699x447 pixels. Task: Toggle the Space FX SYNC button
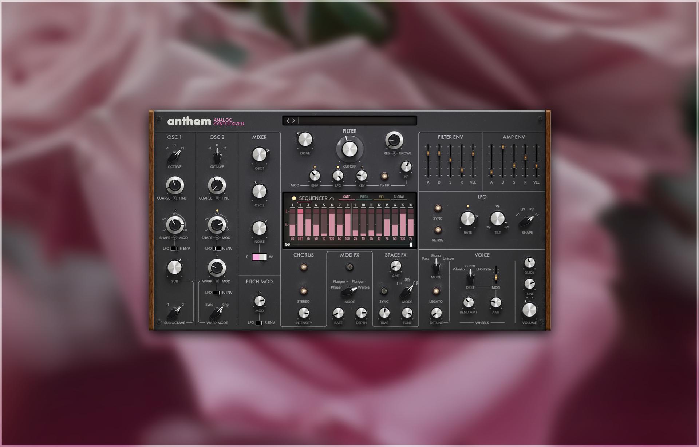point(384,291)
